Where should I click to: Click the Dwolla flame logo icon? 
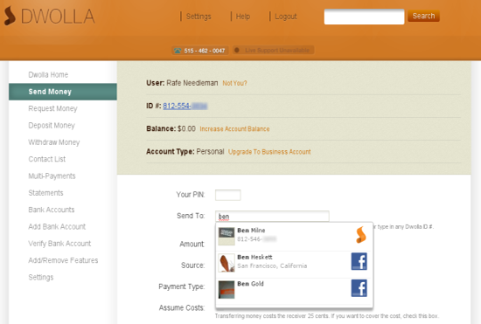[x=10, y=16]
